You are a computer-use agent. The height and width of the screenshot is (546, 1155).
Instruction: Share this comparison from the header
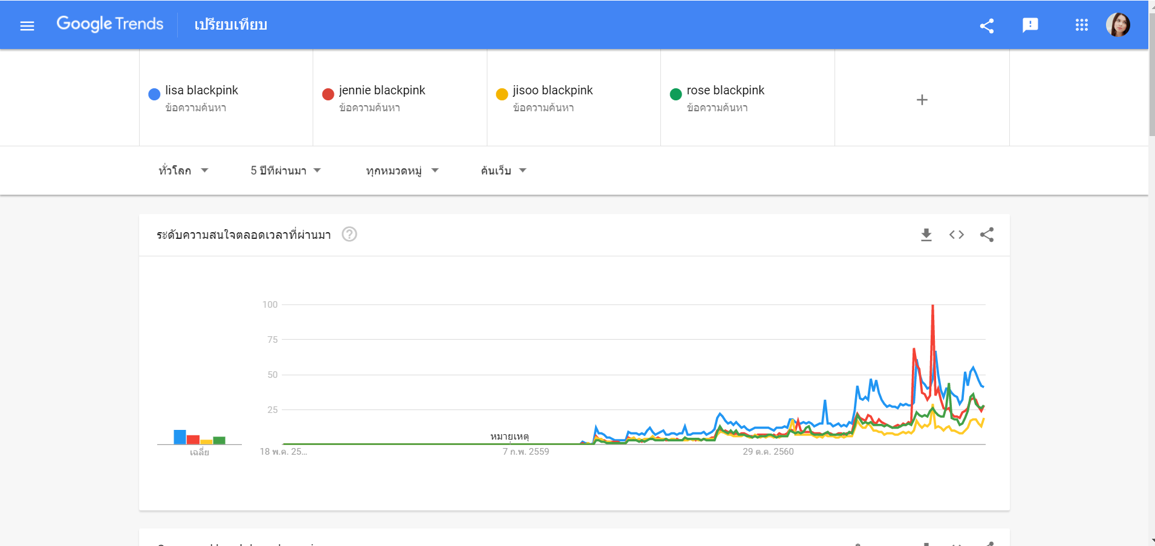click(x=987, y=25)
